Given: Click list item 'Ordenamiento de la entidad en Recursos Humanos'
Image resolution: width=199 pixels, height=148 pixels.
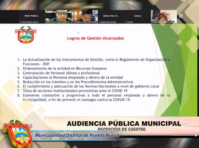Looking at the screenshot, I should pos(65,69).
